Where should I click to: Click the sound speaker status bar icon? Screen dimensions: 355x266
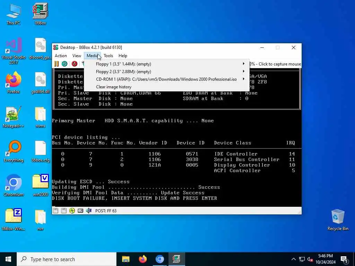click(89, 211)
